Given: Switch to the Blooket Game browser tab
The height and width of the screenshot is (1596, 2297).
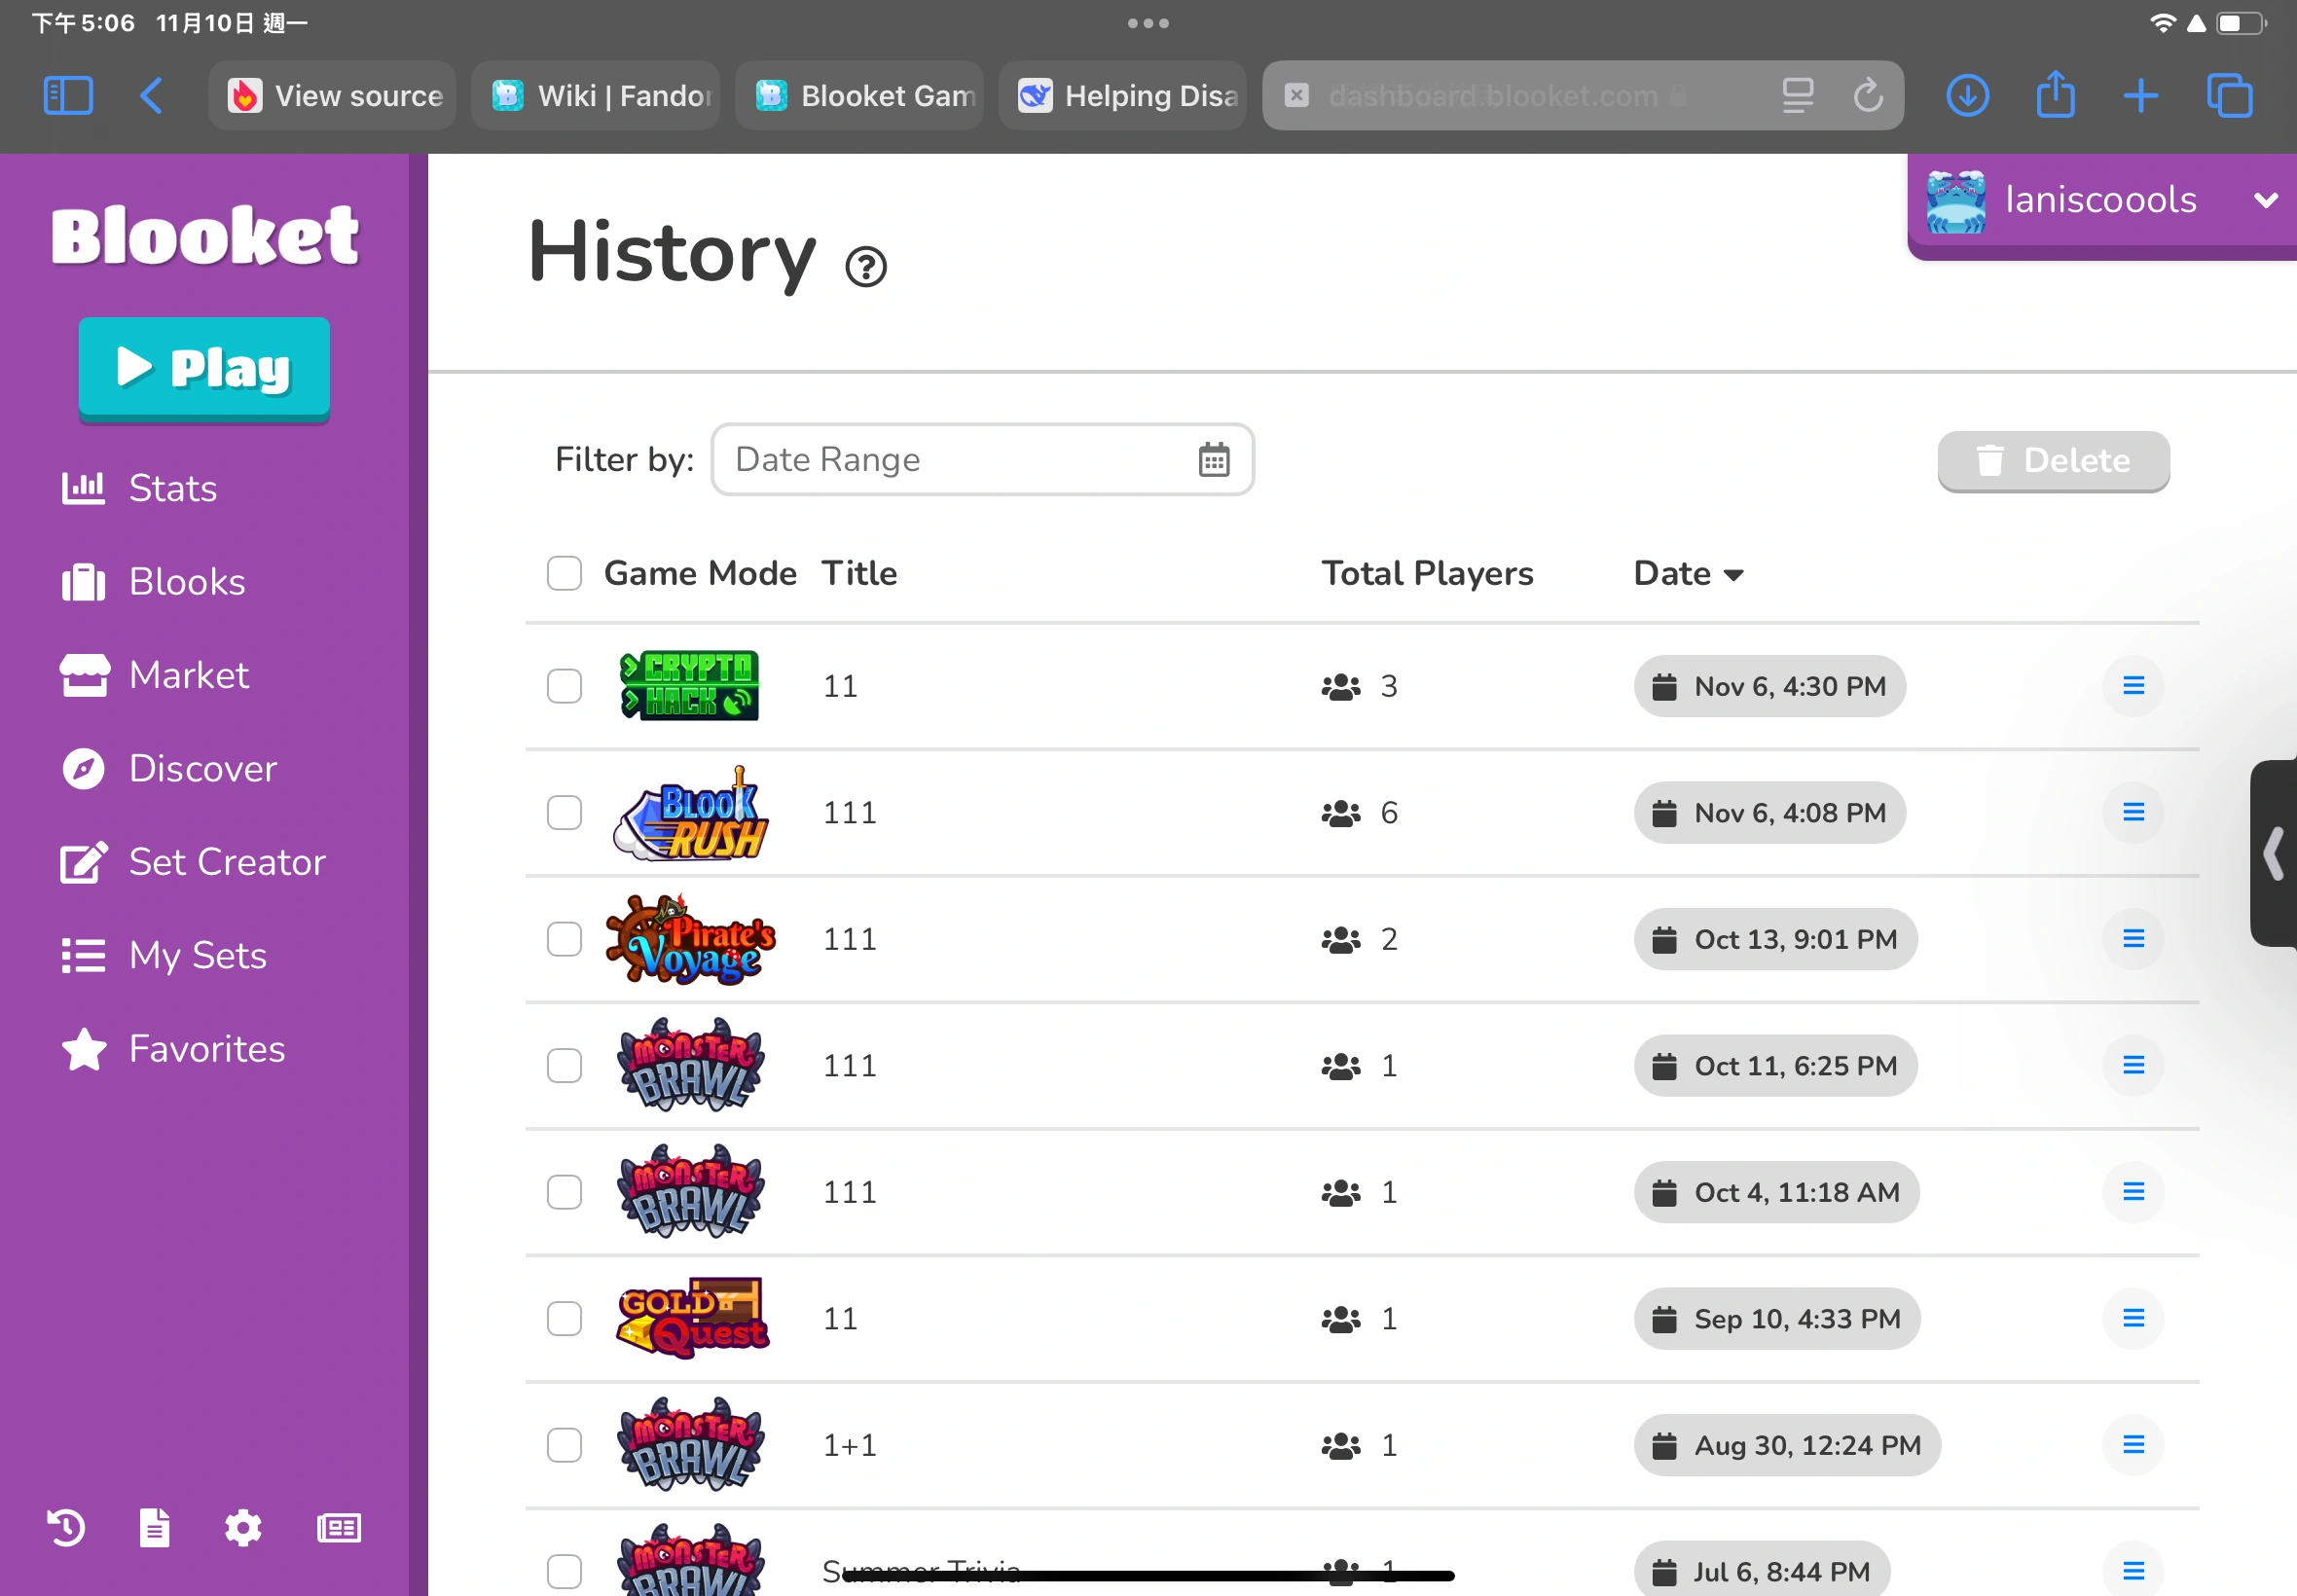Looking at the screenshot, I should pyautogui.click(x=860, y=96).
